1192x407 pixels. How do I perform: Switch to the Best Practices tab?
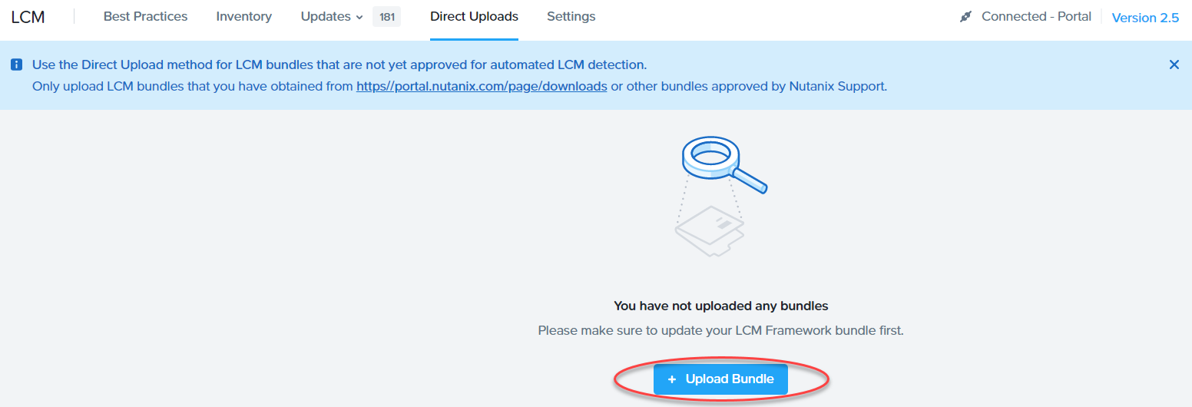[x=145, y=16]
